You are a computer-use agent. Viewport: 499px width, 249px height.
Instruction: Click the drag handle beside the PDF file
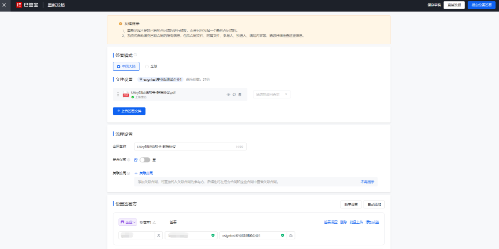[118, 94]
